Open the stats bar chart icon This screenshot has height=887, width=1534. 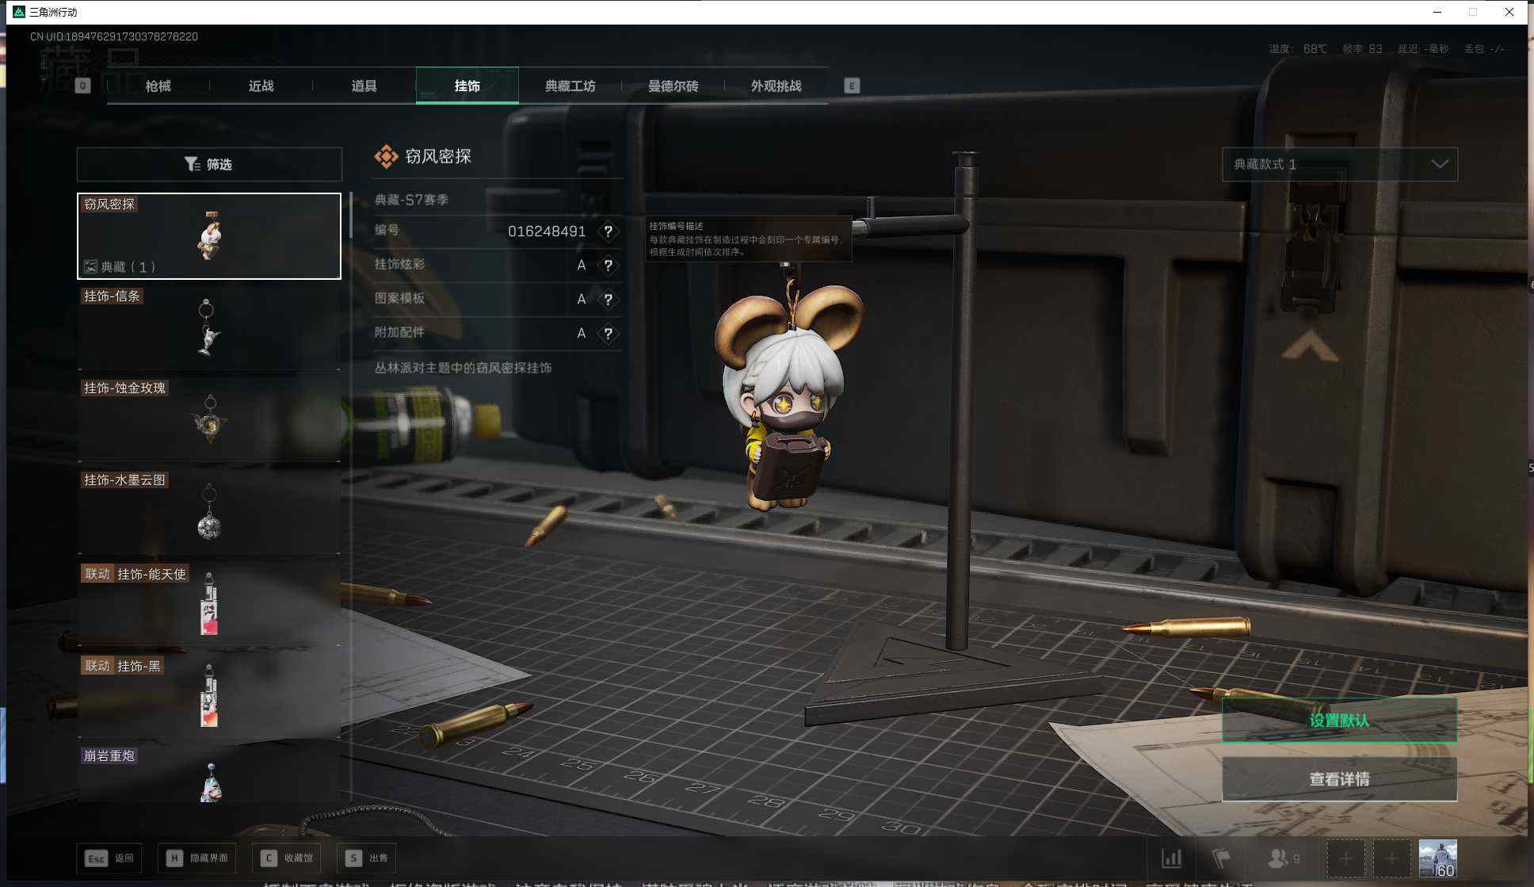1171,858
